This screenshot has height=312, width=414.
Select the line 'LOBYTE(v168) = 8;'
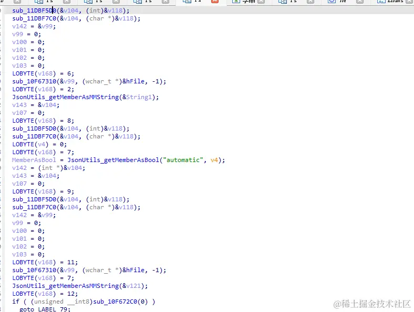tap(43, 121)
